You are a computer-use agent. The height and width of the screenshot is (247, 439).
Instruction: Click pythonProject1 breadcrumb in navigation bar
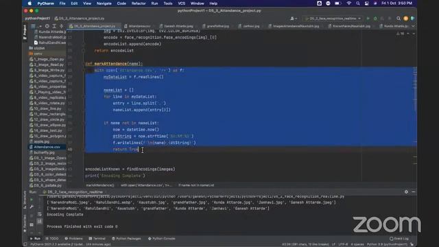(x=37, y=19)
